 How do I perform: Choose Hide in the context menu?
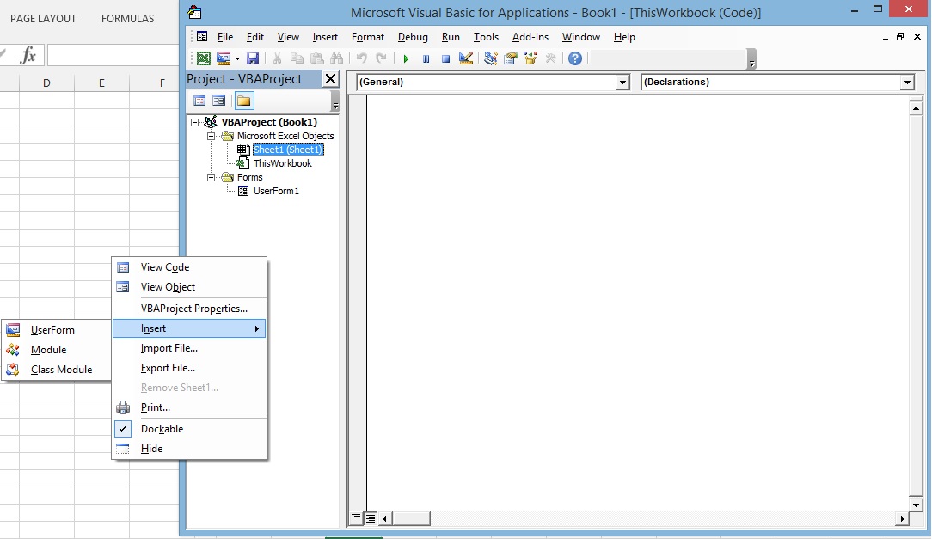pyautogui.click(x=189, y=449)
